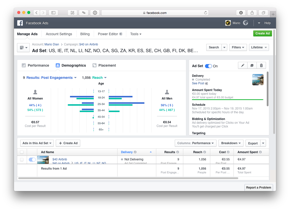Image resolution: width=290 pixels, height=211 pixels.
Task: Open the account menu arrow beside Help
Action: tap(259, 23)
